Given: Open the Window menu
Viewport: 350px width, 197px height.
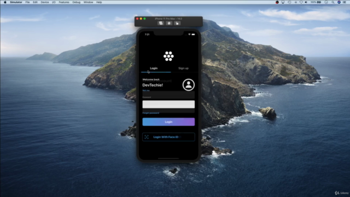Looking at the screenshot, I should tap(88, 2).
